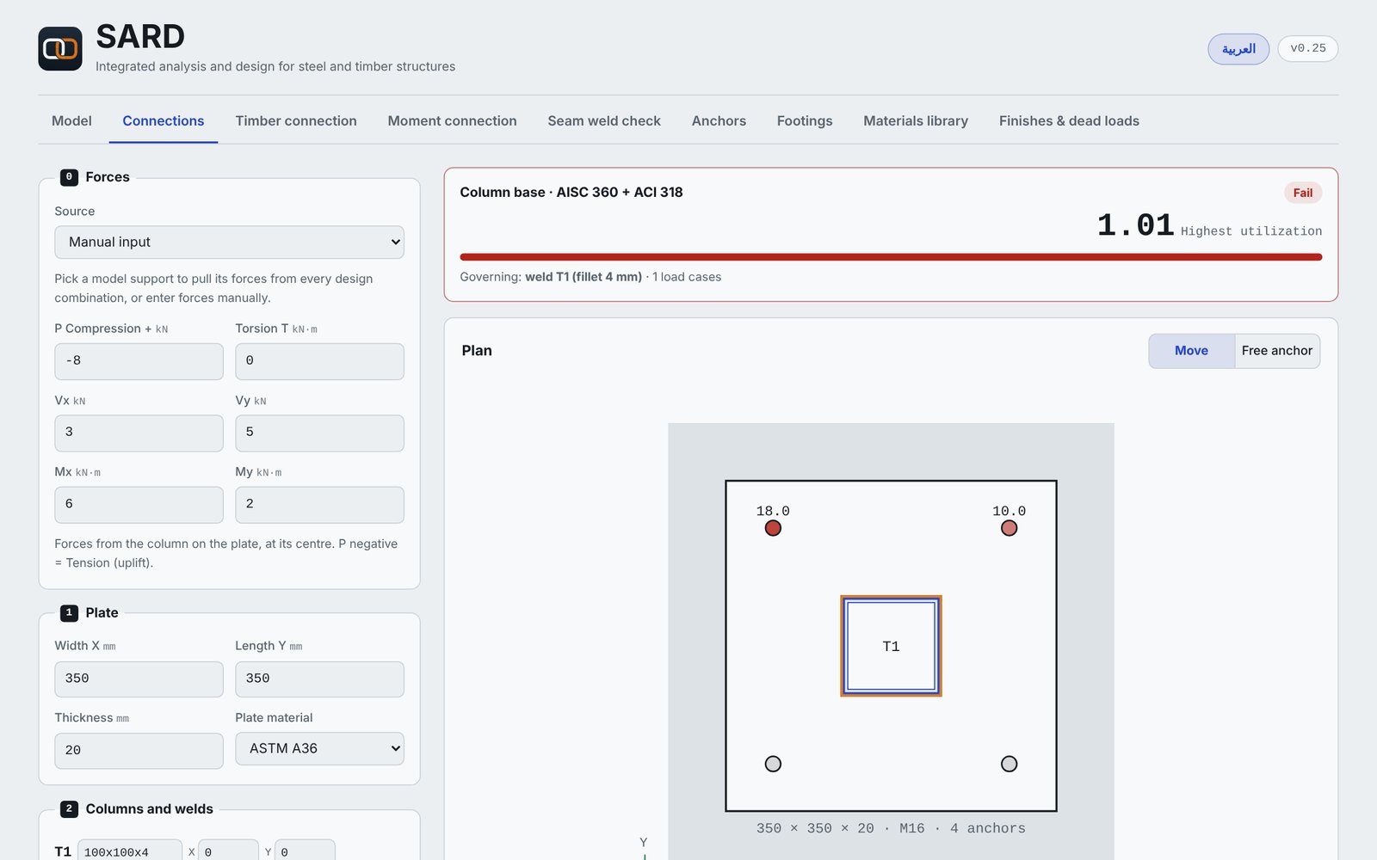The height and width of the screenshot is (860, 1377).
Task: Click the My moment input field
Action: coord(319,505)
